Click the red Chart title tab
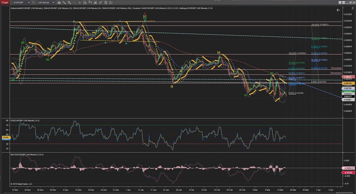 (x=5, y=3)
